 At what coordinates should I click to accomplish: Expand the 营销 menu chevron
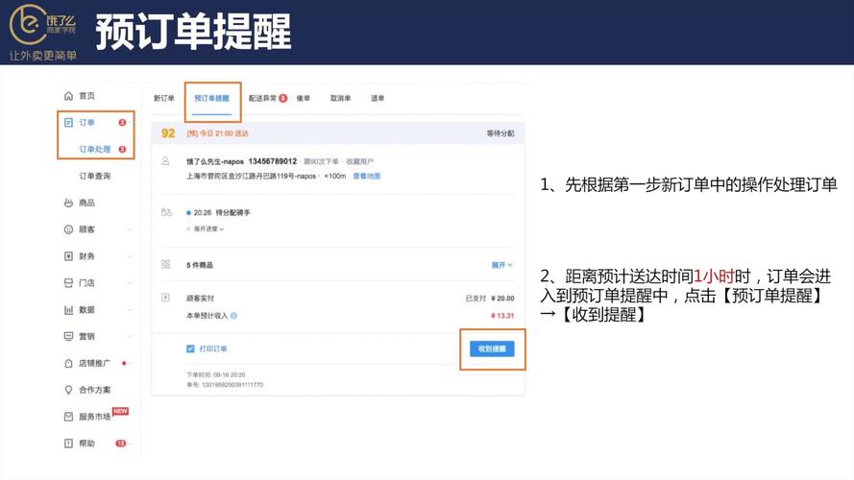coord(130,336)
